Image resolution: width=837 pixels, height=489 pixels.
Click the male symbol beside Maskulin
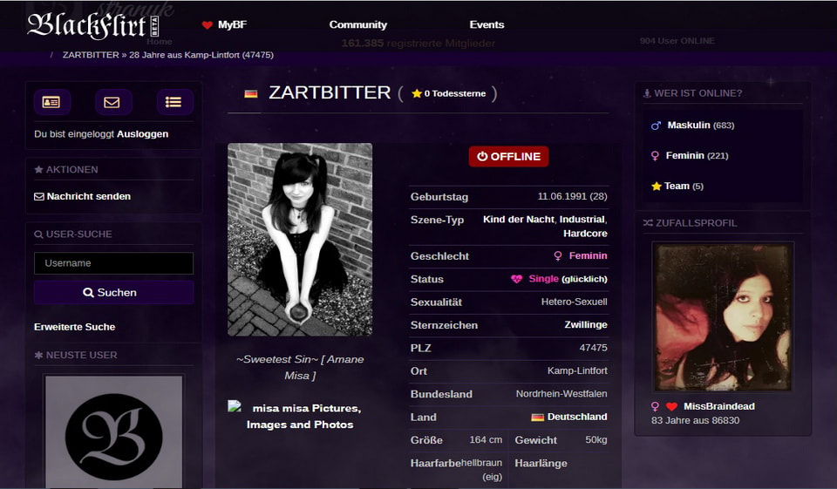[656, 126]
